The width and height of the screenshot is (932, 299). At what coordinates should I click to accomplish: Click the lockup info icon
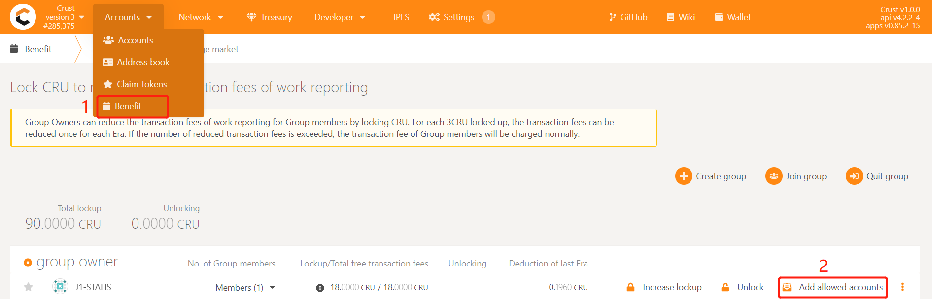[320, 288]
